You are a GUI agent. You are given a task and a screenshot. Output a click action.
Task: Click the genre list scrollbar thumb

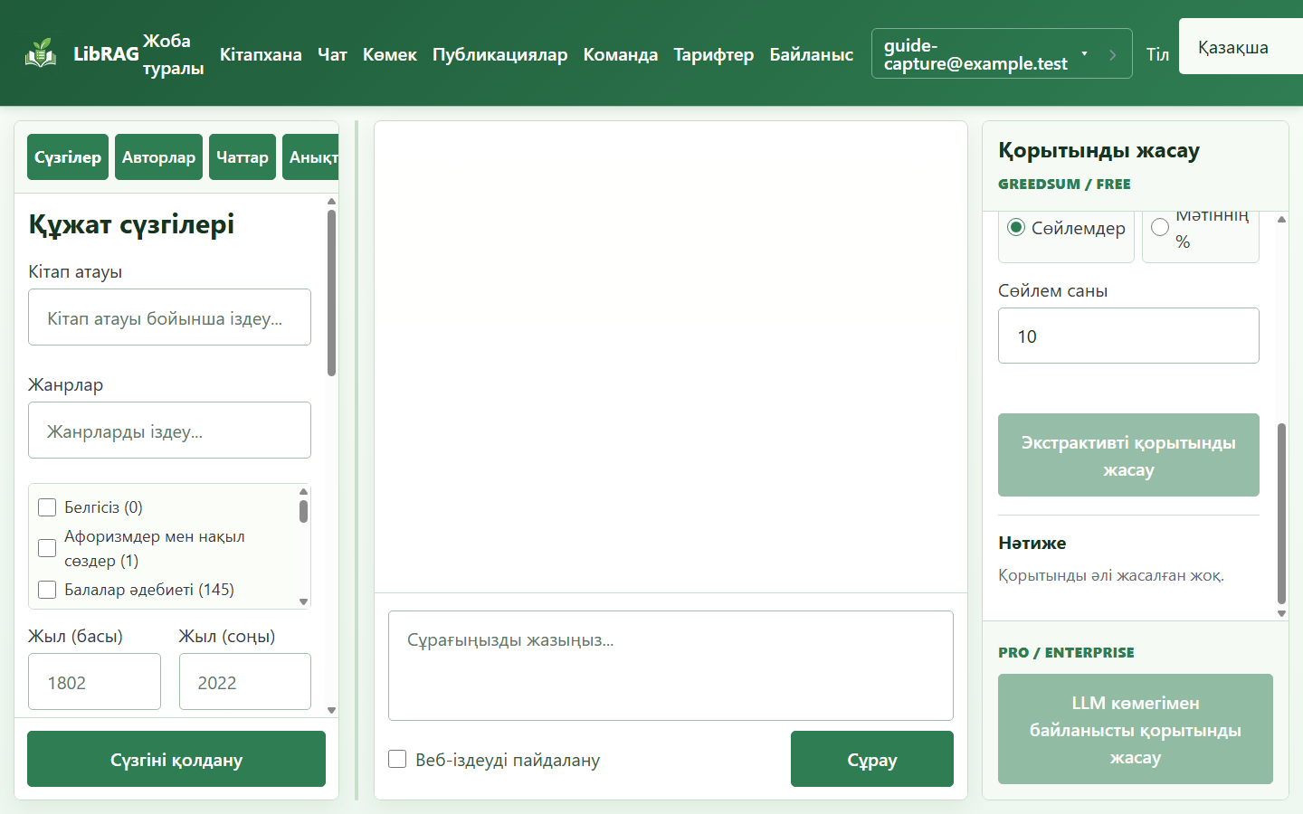pos(303,511)
